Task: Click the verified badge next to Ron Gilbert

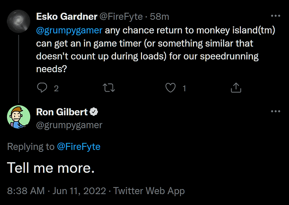Action: pyautogui.click(x=94, y=112)
